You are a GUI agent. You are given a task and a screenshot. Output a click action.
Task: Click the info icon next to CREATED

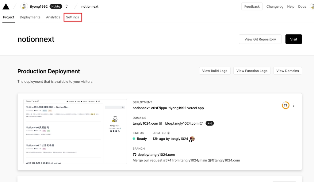[168, 133]
